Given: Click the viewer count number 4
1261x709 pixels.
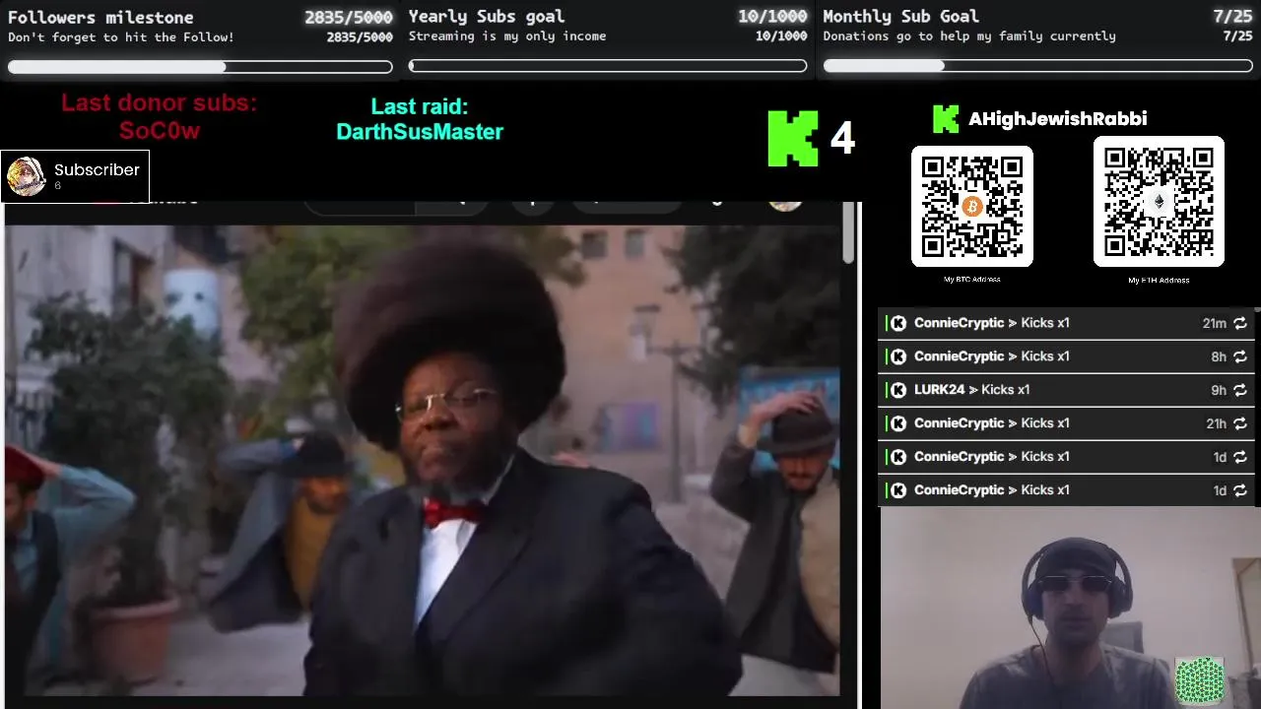Looking at the screenshot, I should (842, 139).
